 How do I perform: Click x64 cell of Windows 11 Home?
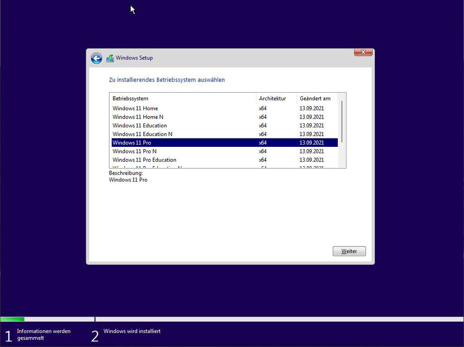click(x=263, y=108)
